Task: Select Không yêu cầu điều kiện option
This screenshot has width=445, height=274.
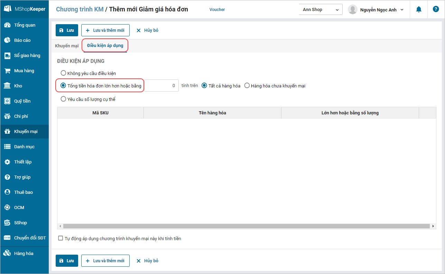Action: coord(63,73)
